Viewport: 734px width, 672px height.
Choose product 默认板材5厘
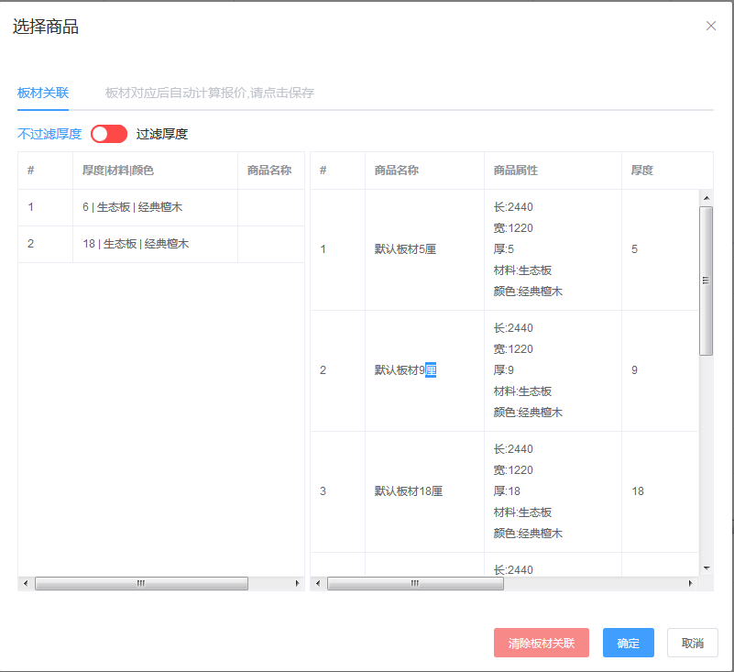(405, 249)
